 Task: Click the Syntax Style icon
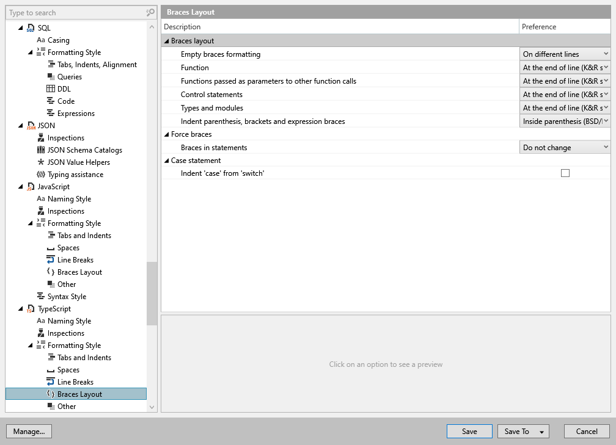41,296
